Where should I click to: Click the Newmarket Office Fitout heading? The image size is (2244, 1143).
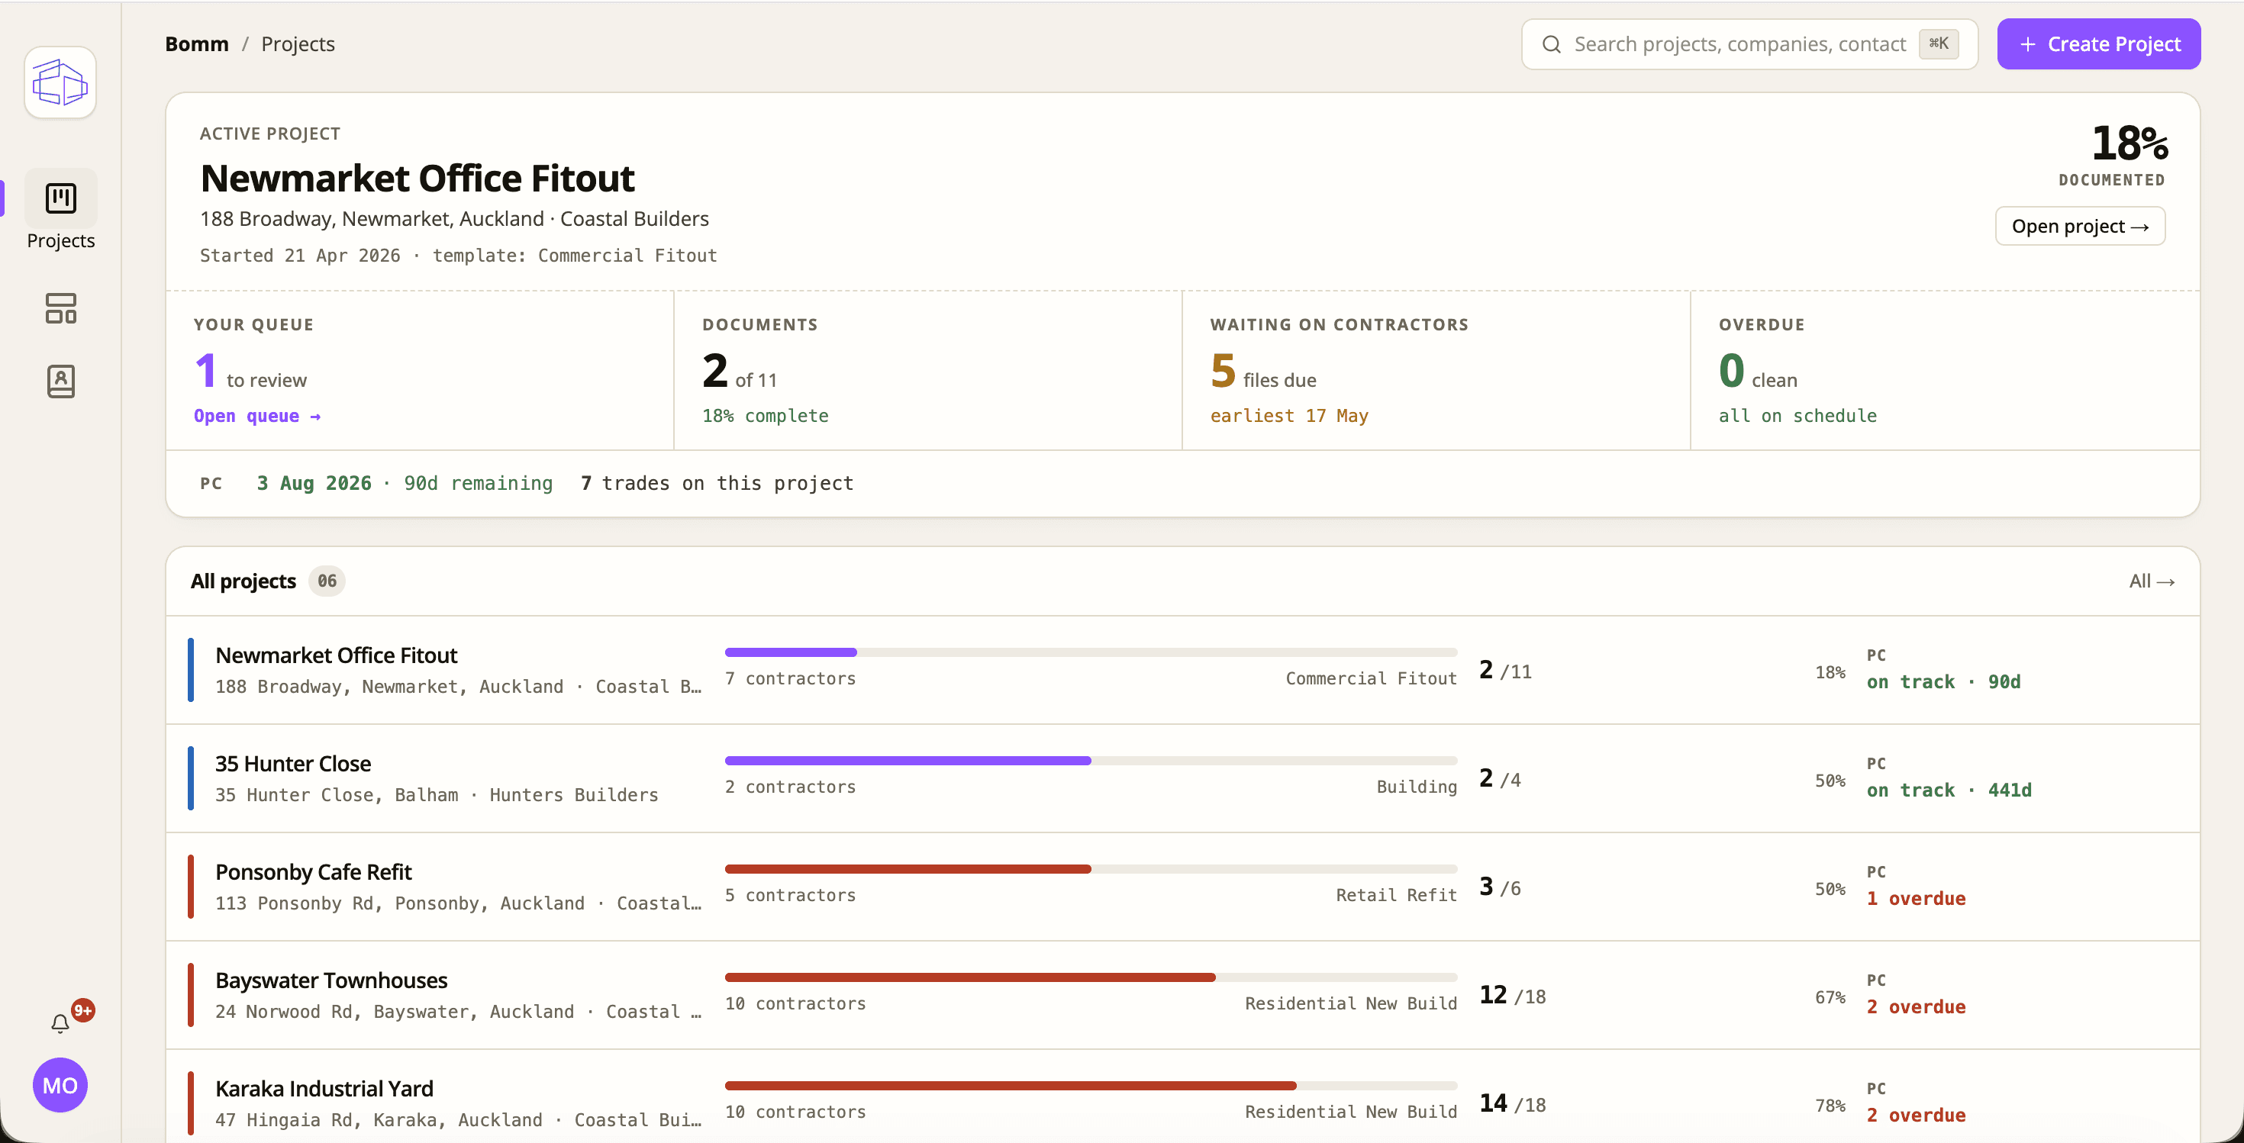click(x=418, y=179)
